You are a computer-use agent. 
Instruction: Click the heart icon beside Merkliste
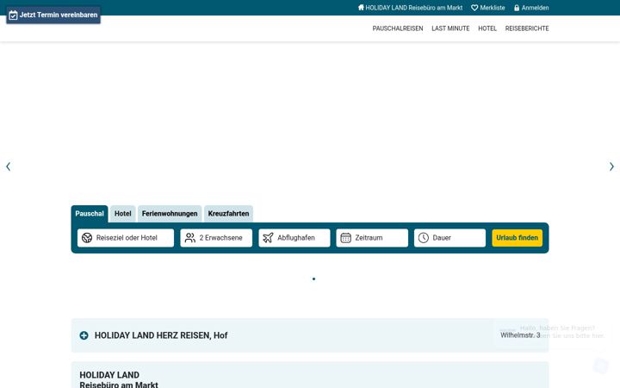[474, 8]
